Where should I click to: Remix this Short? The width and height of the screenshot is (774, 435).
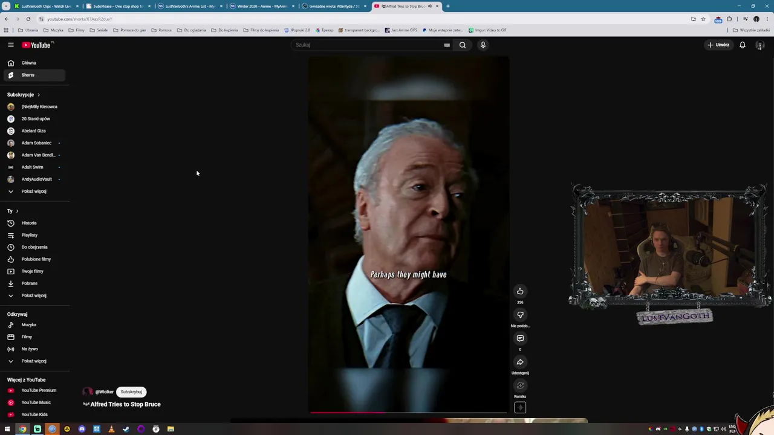coord(520,385)
